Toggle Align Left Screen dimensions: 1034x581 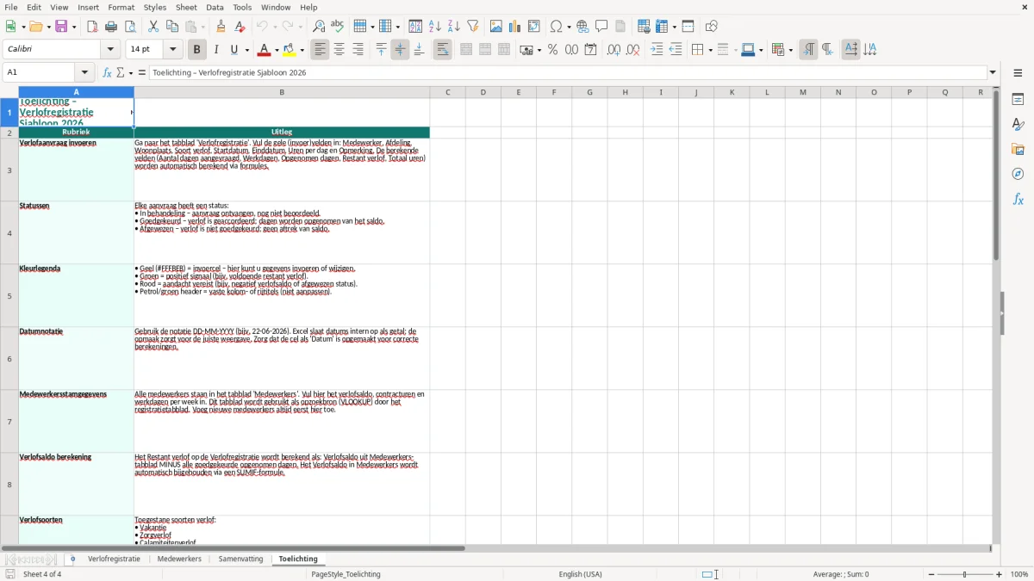pos(320,50)
